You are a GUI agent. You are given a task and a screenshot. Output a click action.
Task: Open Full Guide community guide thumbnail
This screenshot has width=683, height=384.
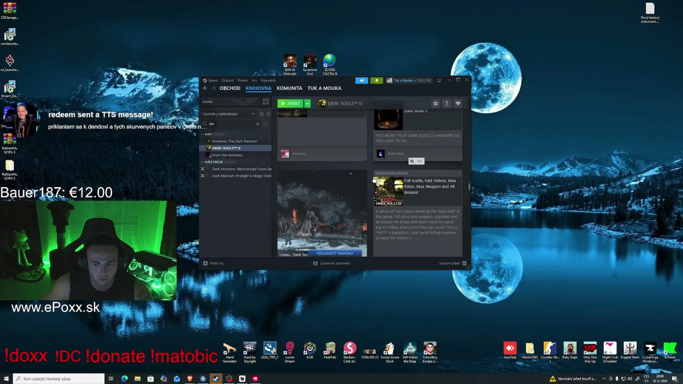[x=388, y=192]
